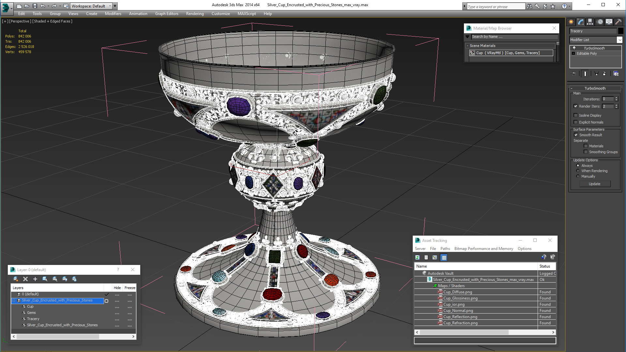Click Pin Stack icon below modifier stack
The image size is (626, 352).
point(574,74)
